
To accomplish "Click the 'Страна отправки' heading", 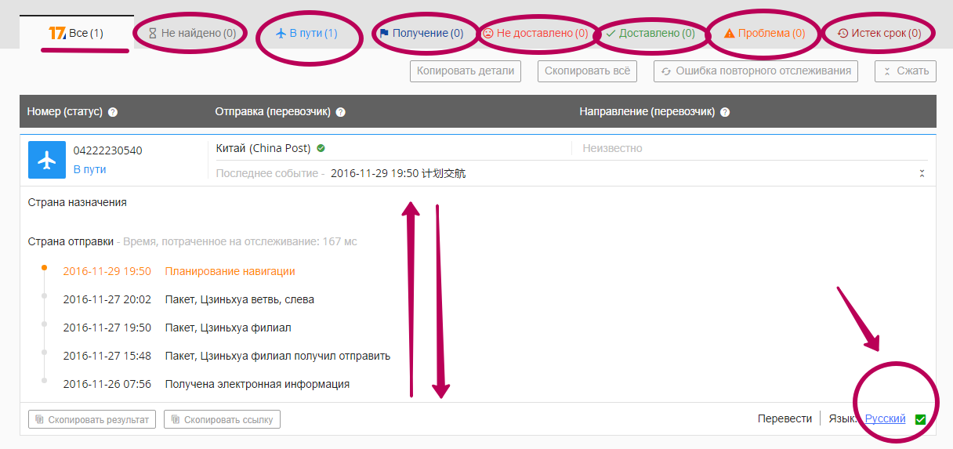I will tap(71, 241).
